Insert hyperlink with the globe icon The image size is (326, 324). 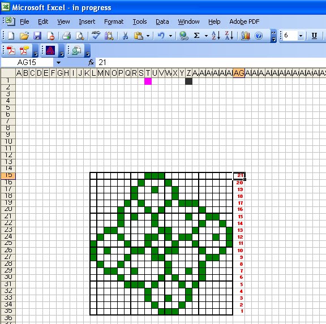point(184,36)
